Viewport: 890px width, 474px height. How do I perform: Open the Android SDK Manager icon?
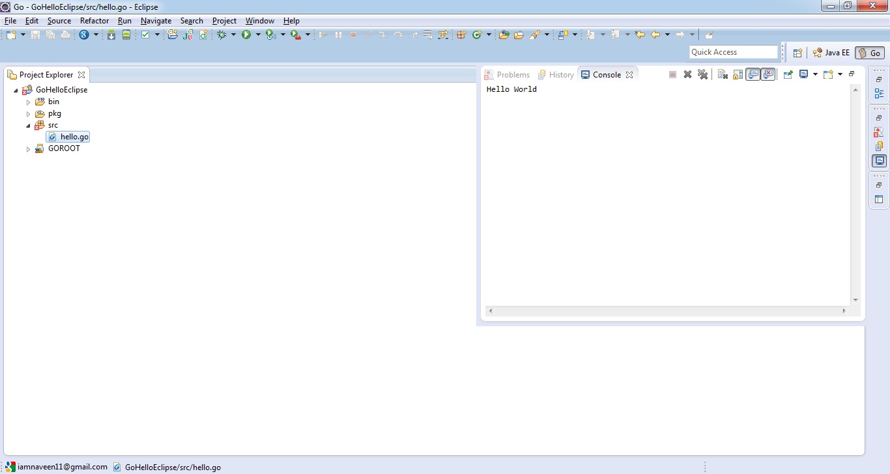111,35
